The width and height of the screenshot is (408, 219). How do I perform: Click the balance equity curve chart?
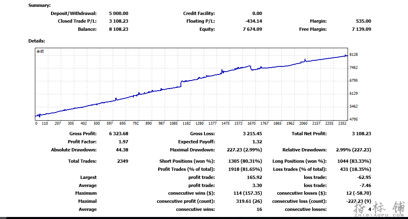(191, 84)
